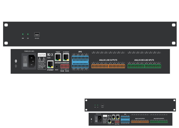The width and height of the screenshot is (179, 128).
Task: Click the USB Audio port on front panel
Action: coord(37,34)
